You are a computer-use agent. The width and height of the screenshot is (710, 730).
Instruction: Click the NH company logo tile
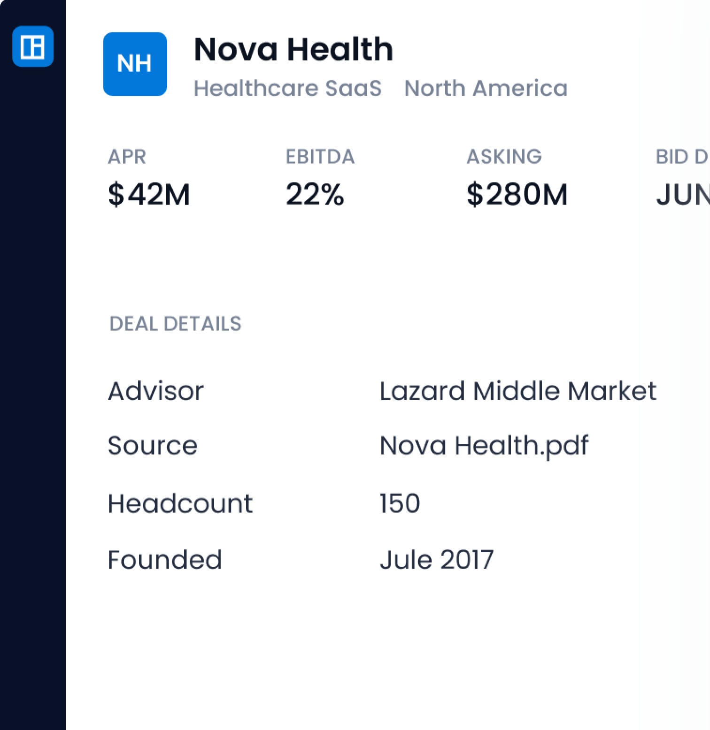tap(135, 64)
